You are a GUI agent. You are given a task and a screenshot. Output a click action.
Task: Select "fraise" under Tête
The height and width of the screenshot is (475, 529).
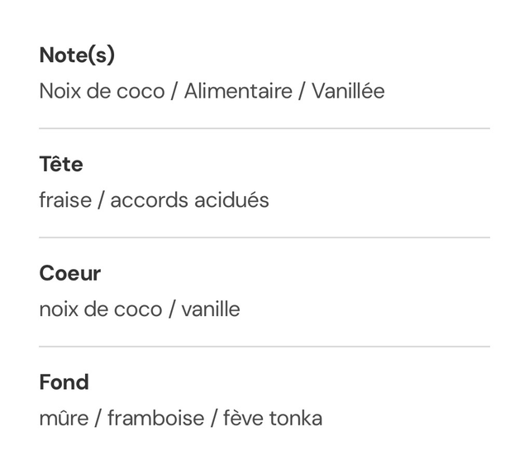(x=65, y=200)
